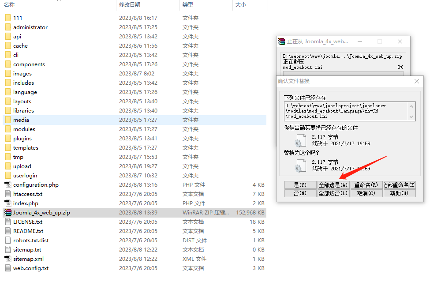Sort files by 修改日期 column header
Image resolution: width=441 pixels, height=282 pixels.
(130, 5)
